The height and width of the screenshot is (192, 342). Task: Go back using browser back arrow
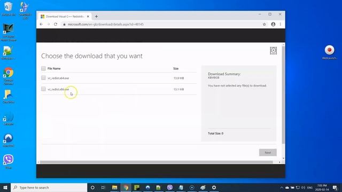click(x=41, y=24)
